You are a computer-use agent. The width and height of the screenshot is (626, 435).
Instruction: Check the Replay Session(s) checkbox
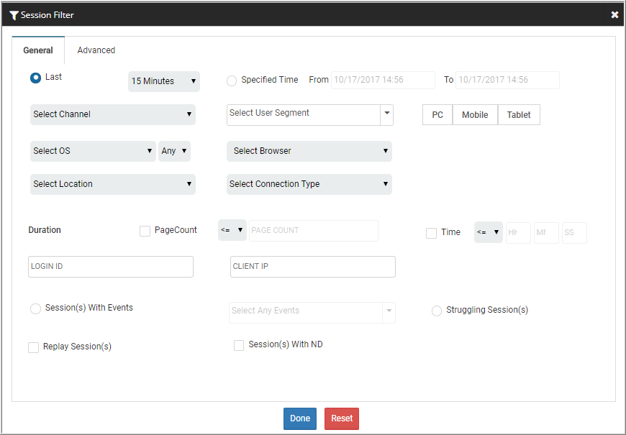click(x=34, y=347)
